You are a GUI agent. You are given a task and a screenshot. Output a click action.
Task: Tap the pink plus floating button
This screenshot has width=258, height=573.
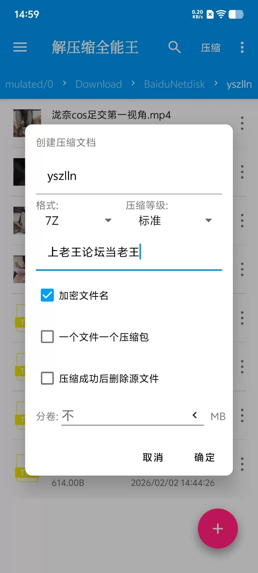[x=218, y=529]
